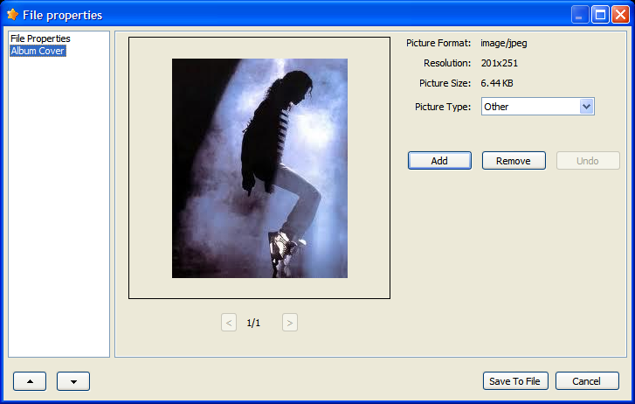Viewport: 635px width, 404px height.
Task: Click the Picture Type label
Action: [443, 107]
